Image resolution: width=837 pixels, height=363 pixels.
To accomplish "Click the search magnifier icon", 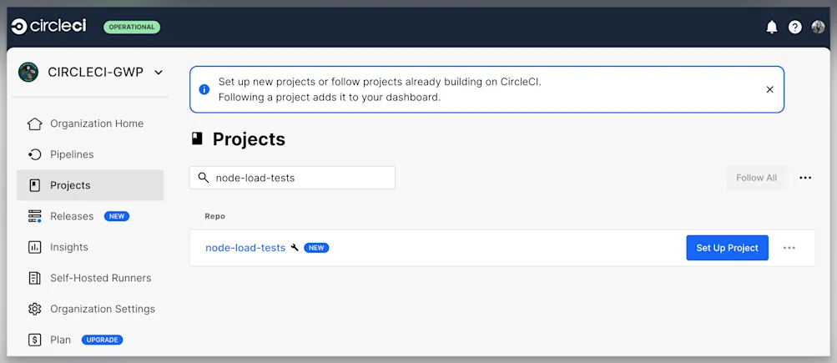I will click(x=204, y=178).
